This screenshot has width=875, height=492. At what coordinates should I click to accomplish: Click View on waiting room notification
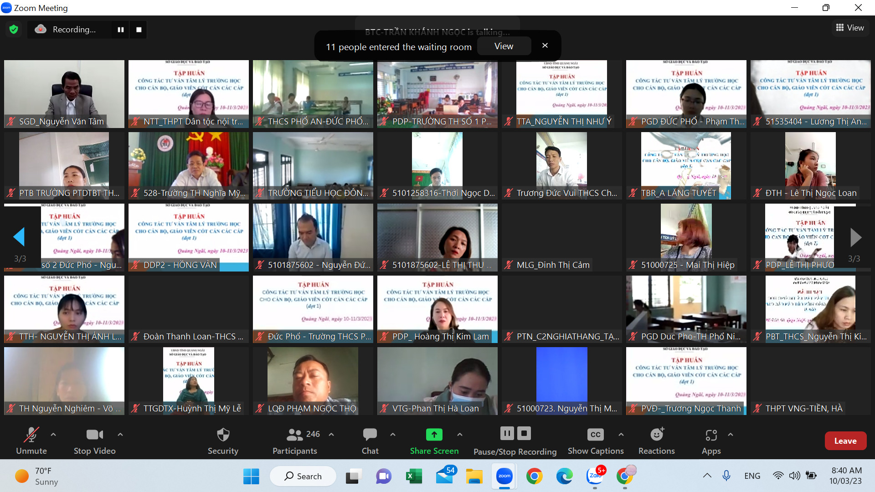pyautogui.click(x=504, y=46)
